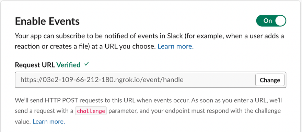Click the Enable Events heading
This screenshot has width=302, height=132.
click(x=47, y=21)
